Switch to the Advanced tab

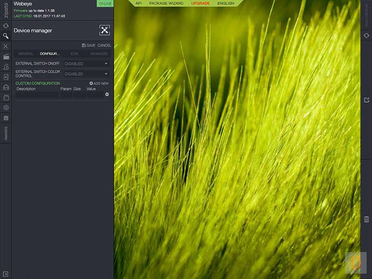click(99, 54)
